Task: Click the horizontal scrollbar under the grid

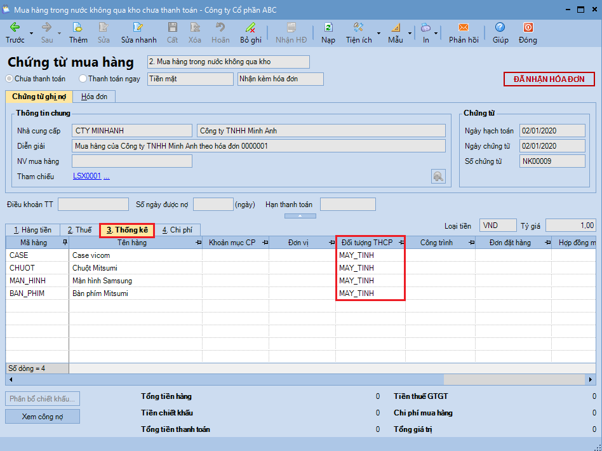Action: point(298,379)
